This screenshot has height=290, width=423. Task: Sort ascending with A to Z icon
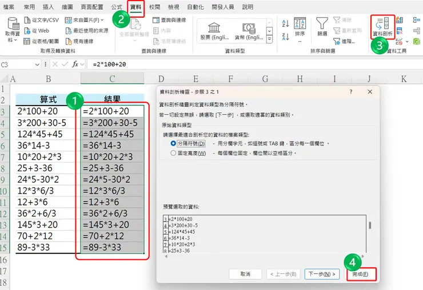pyautogui.click(x=285, y=23)
